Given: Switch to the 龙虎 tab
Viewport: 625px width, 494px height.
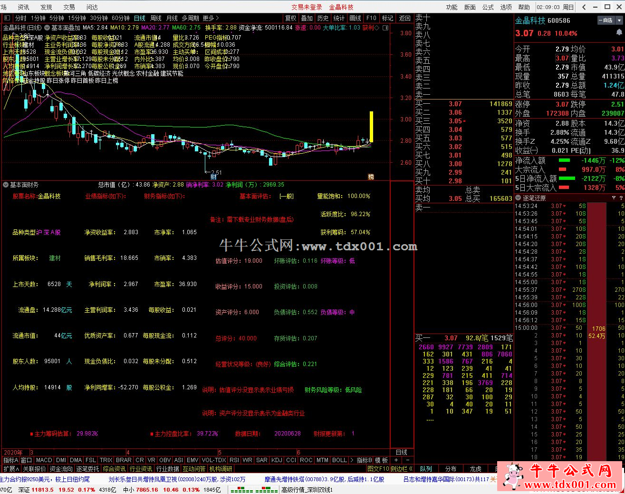Looking at the screenshot, I should click(475, 469).
